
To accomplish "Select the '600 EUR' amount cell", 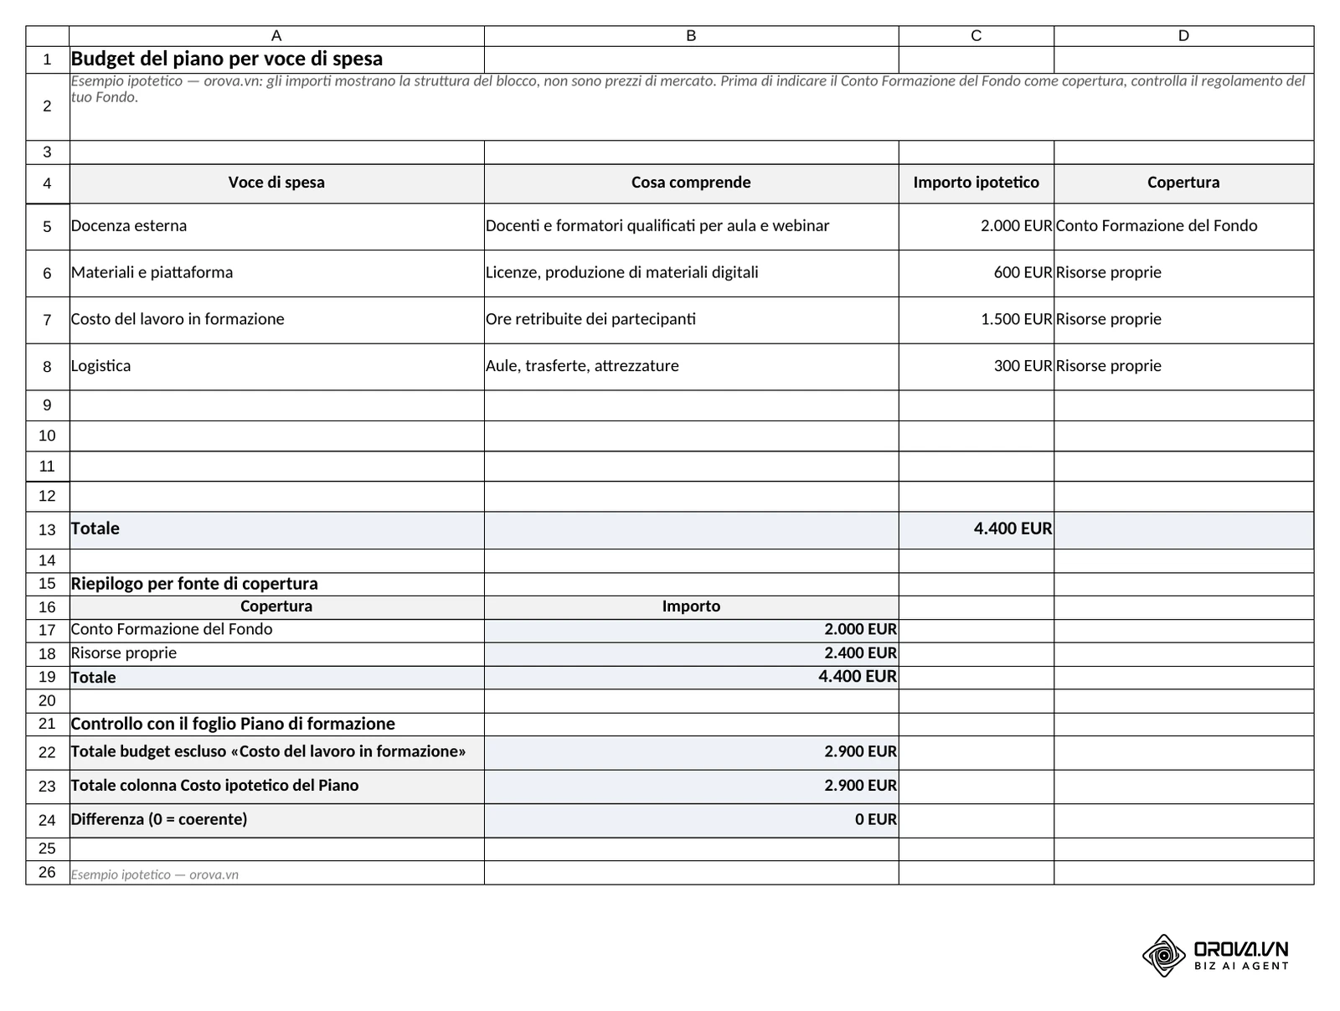I will [x=976, y=273].
